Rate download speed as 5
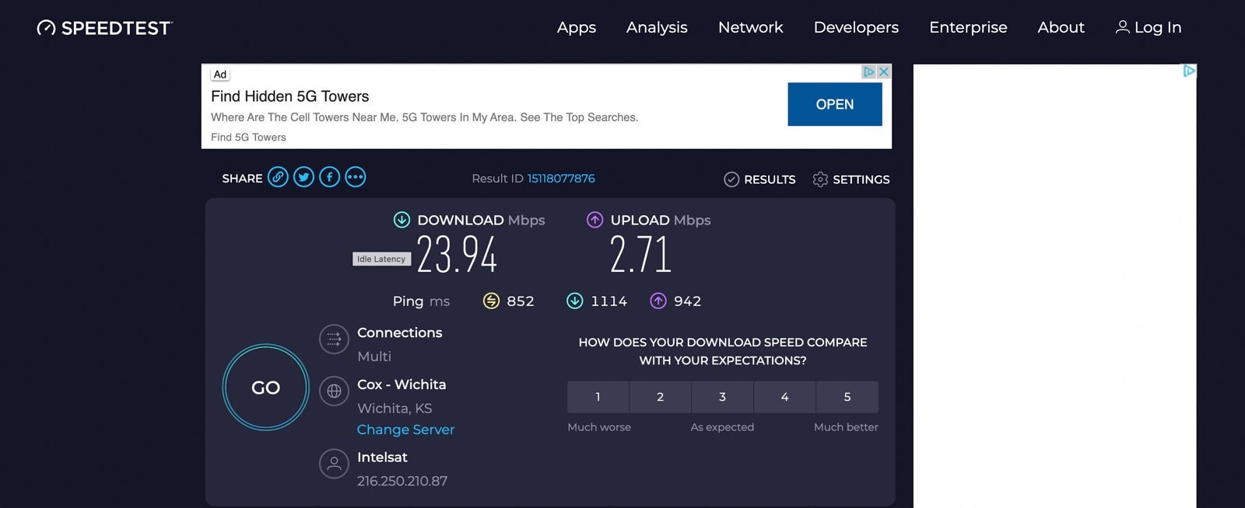The width and height of the screenshot is (1245, 508). [847, 397]
